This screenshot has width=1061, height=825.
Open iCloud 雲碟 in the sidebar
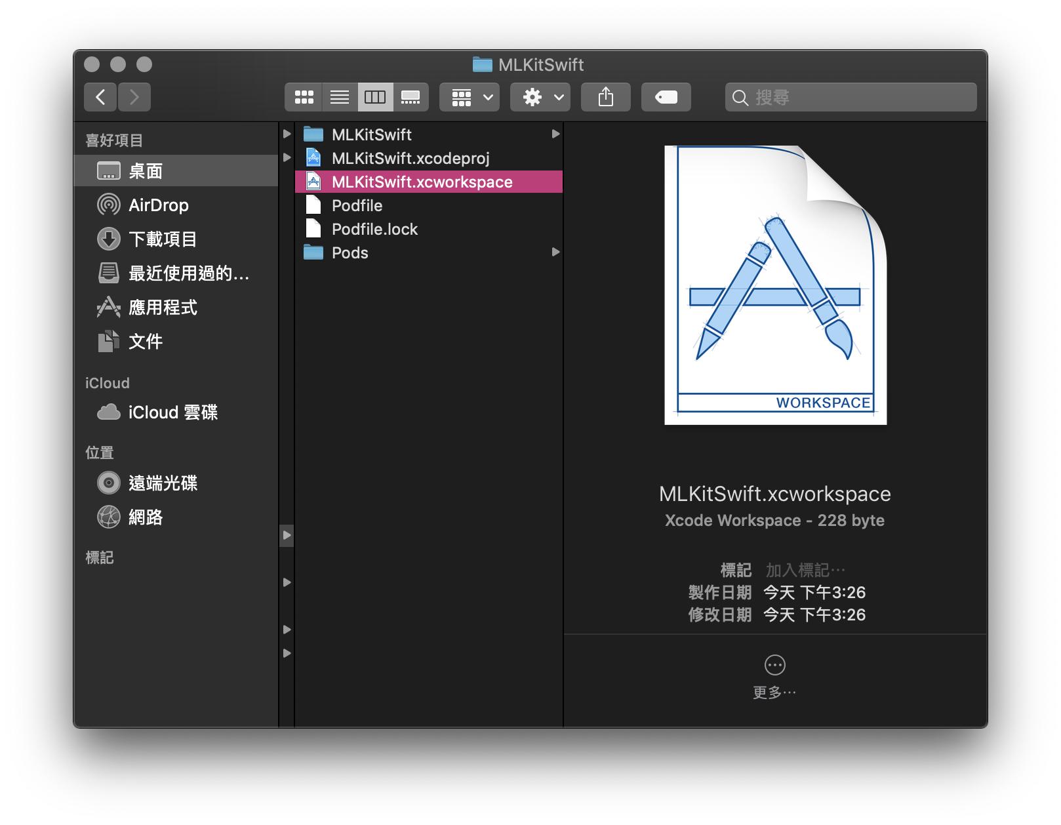tap(176, 412)
